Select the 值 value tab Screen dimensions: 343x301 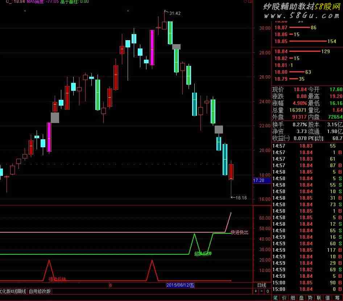328,298
